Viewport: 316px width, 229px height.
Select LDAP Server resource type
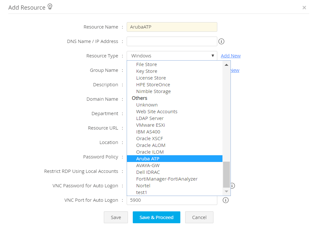[x=150, y=118]
